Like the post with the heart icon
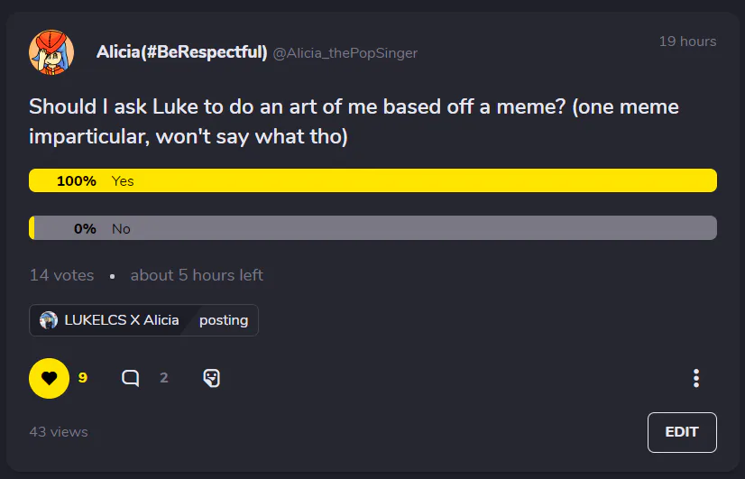Viewport: 745px width, 479px height. [49, 378]
